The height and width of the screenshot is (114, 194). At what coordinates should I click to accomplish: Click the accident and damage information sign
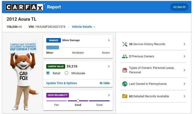pyautogui.click(x=23, y=47)
